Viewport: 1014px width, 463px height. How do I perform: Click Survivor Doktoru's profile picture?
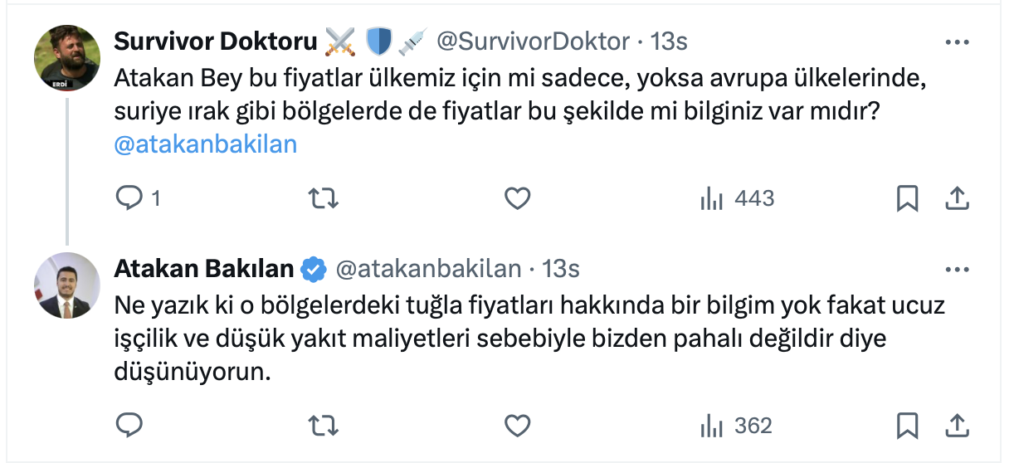click(66, 58)
